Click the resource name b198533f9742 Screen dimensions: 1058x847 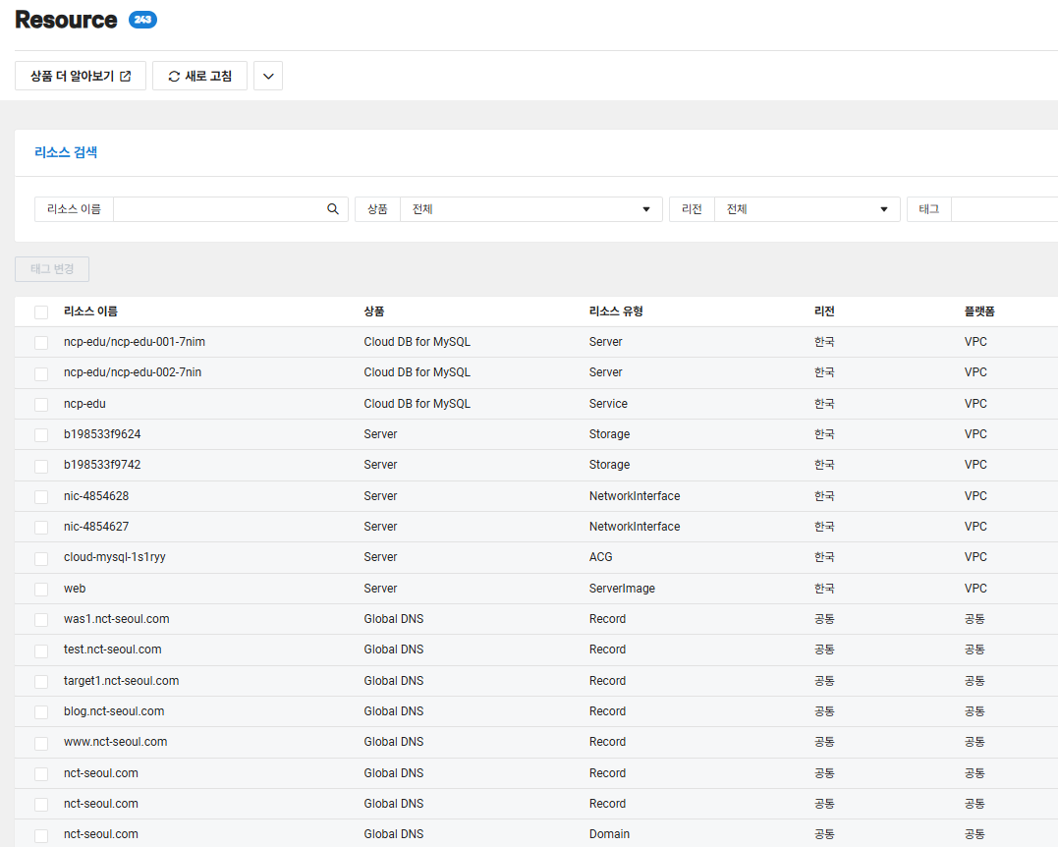coord(102,465)
